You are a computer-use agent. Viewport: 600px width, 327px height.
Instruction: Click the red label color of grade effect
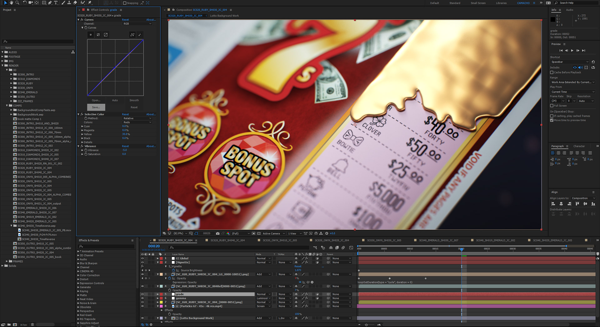click(x=83, y=10)
